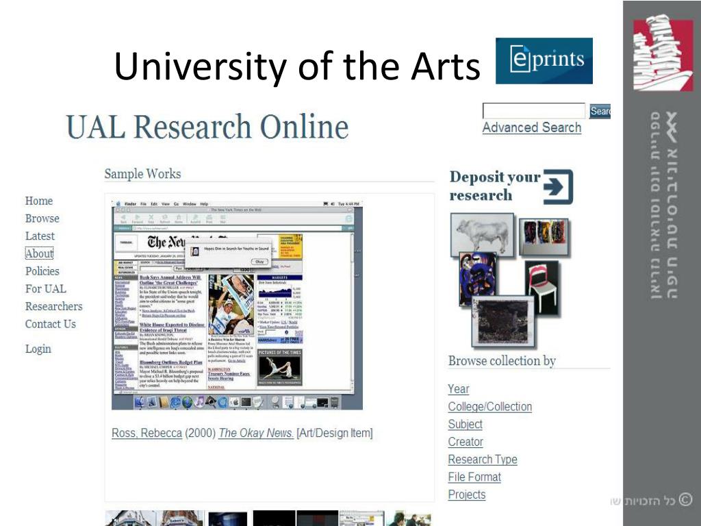The width and height of the screenshot is (701, 526).
Task: Open the Policies sidebar item
Action: pos(42,271)
